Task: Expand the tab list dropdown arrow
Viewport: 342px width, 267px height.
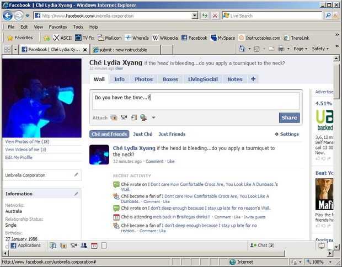Action: 15,50
